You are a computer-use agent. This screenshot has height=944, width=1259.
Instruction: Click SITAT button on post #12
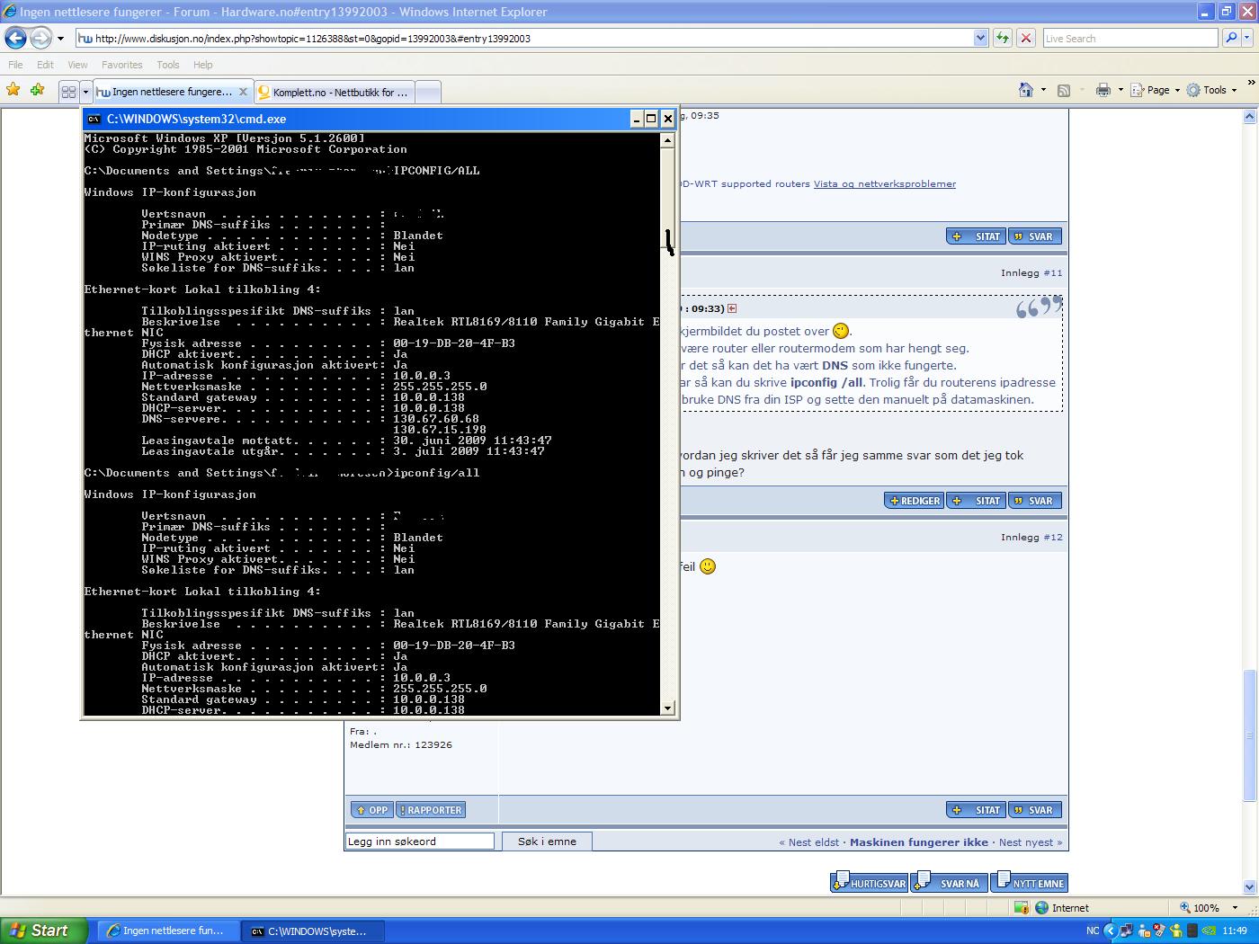pyautogui.click(x=977, y=810)
